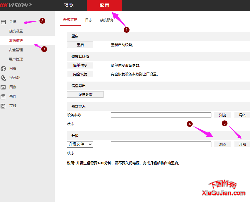This screenshot has width=250, height=202.
Task: Click 浏览 beside the 设备参数 import field
Action: point(223,115)
